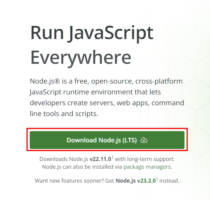Click the footnote 1 after v22.11.0
The image size is (210, 200).
coord(113,157)
